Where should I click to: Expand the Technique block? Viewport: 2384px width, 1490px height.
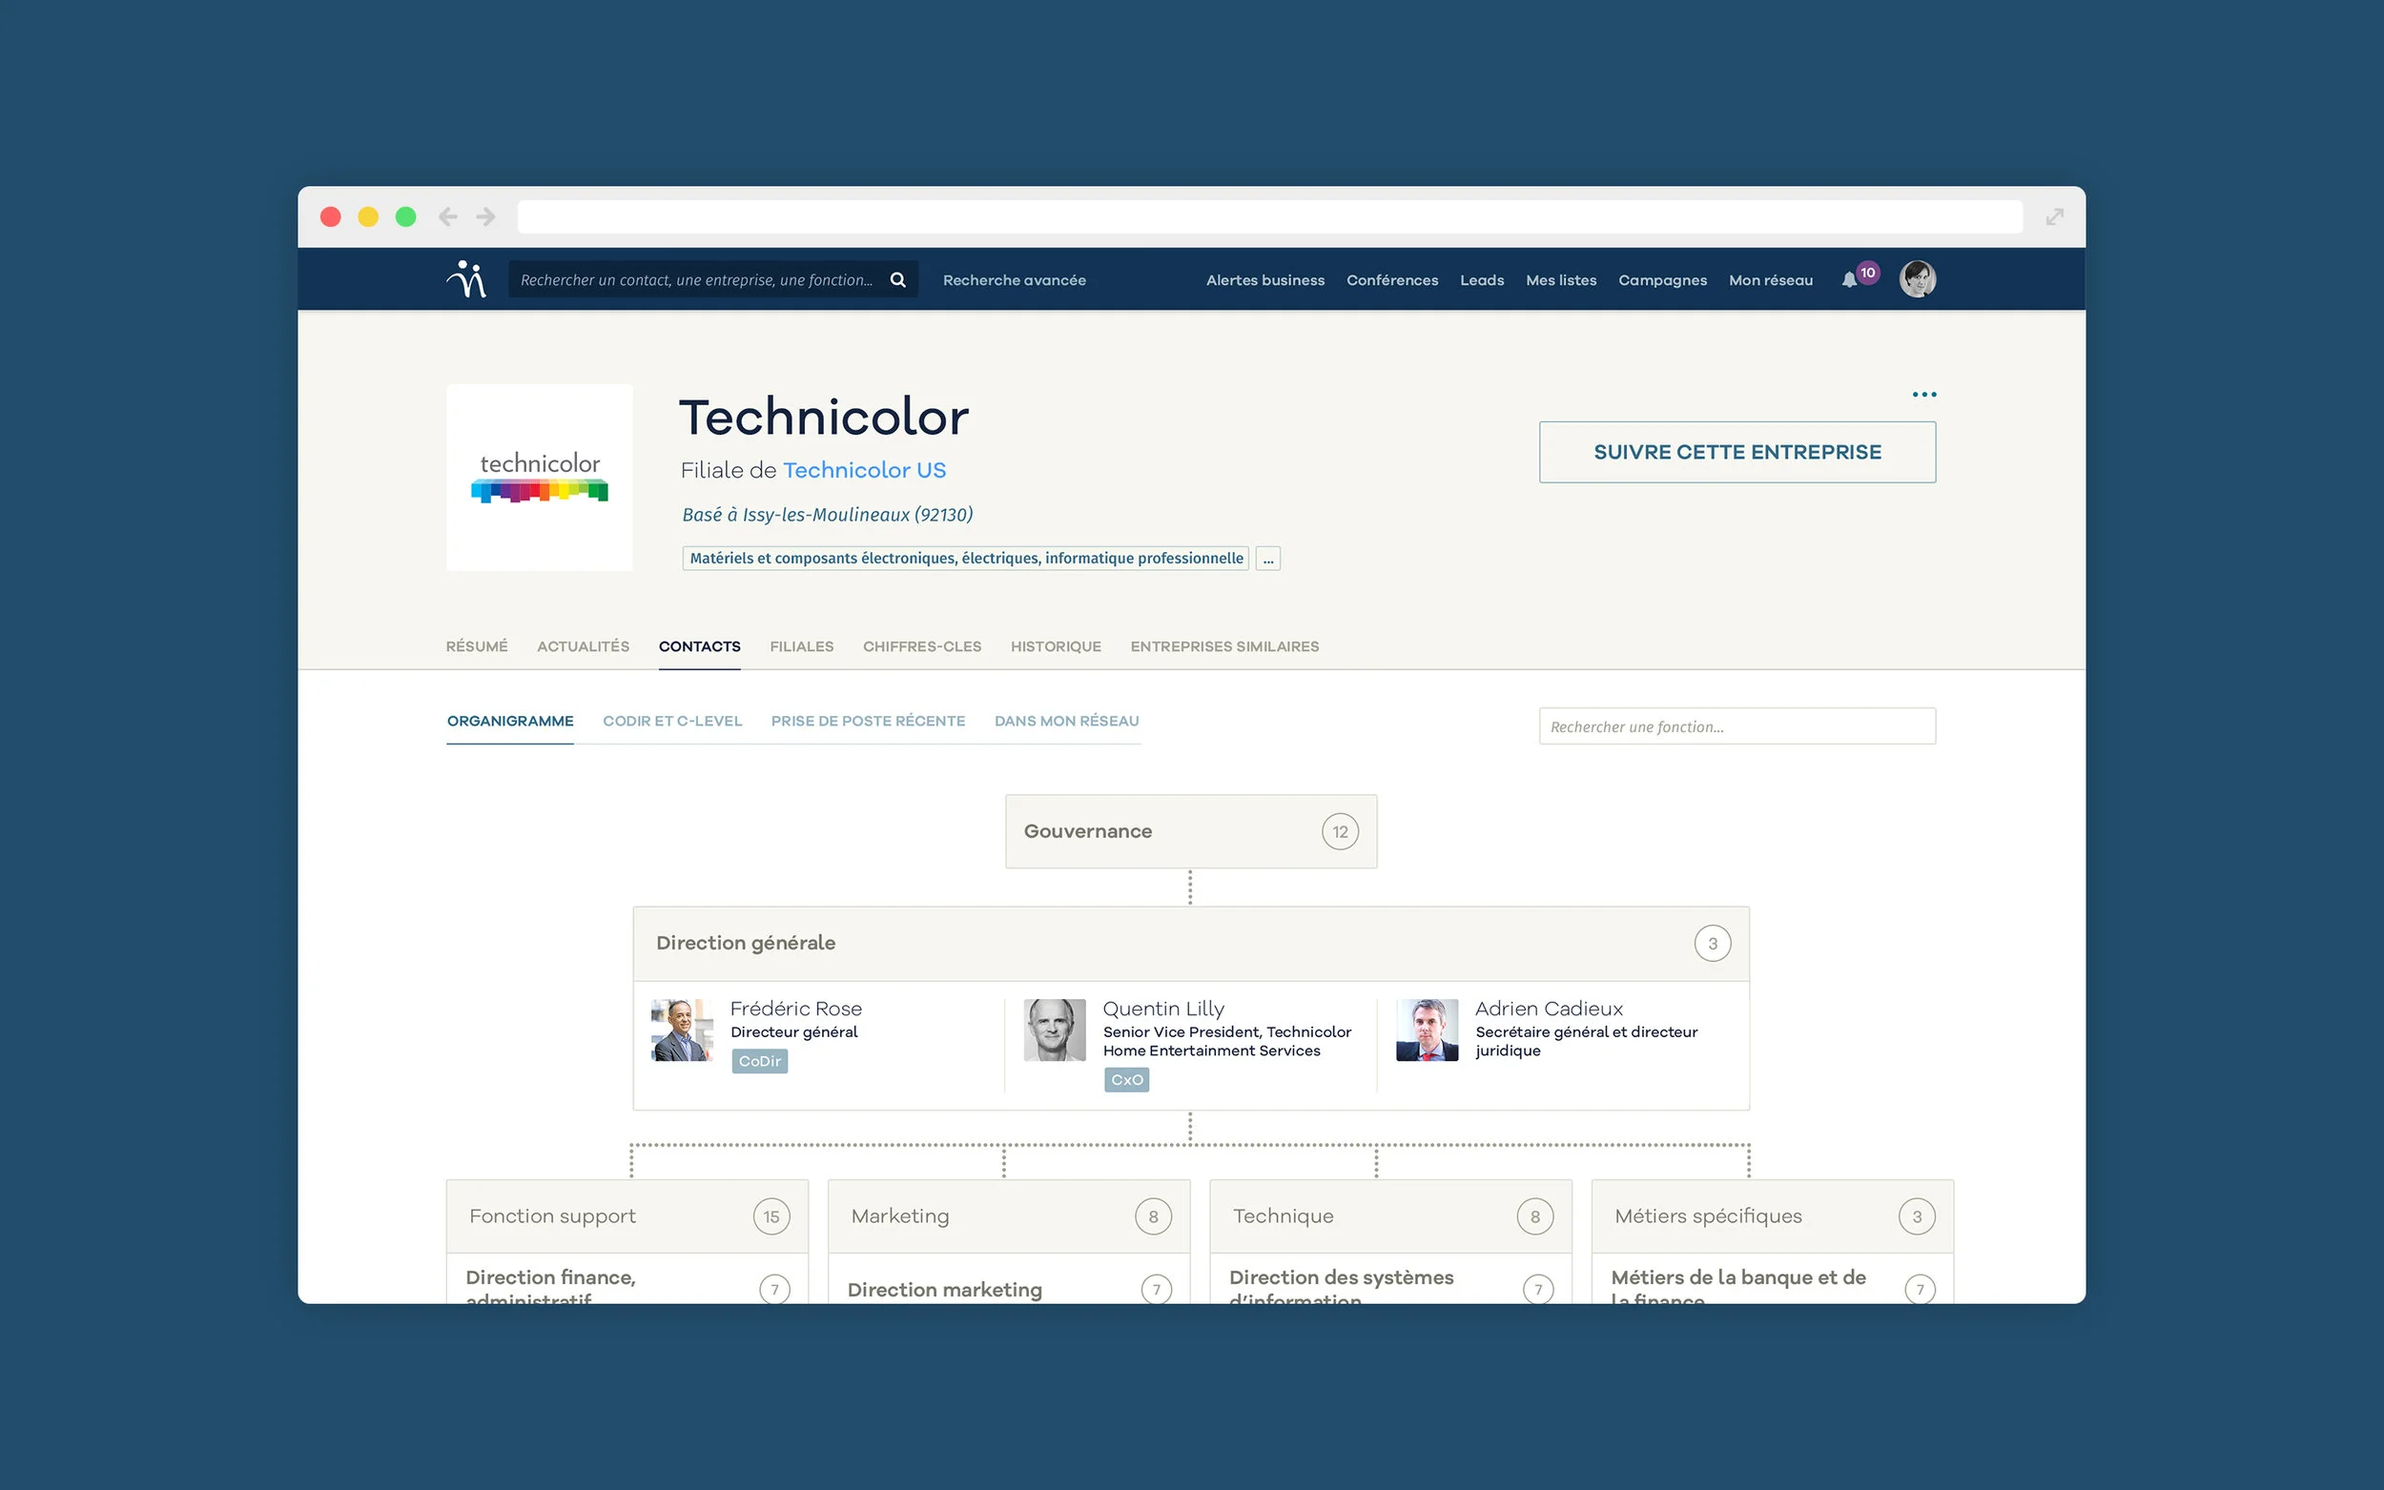click(x=1390, y=1216)
